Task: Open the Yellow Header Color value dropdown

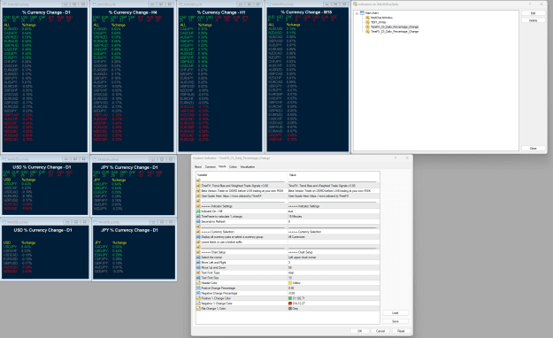Action: [334, 283]
